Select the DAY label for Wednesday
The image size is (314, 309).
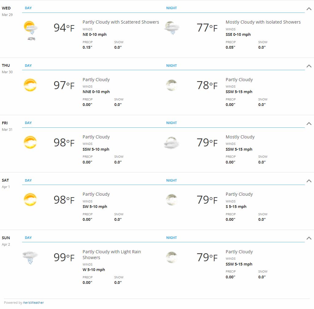[x=28, y=8]
